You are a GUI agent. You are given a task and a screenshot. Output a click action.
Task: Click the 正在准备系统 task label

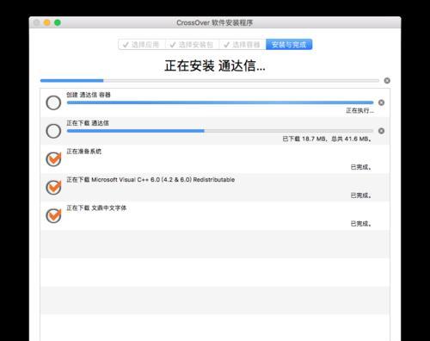[84, 152]
